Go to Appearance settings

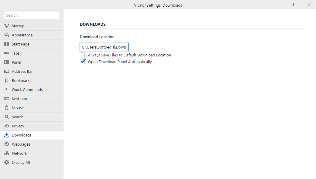click(32, 35)
